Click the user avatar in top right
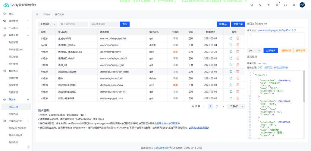 (302, 5)
